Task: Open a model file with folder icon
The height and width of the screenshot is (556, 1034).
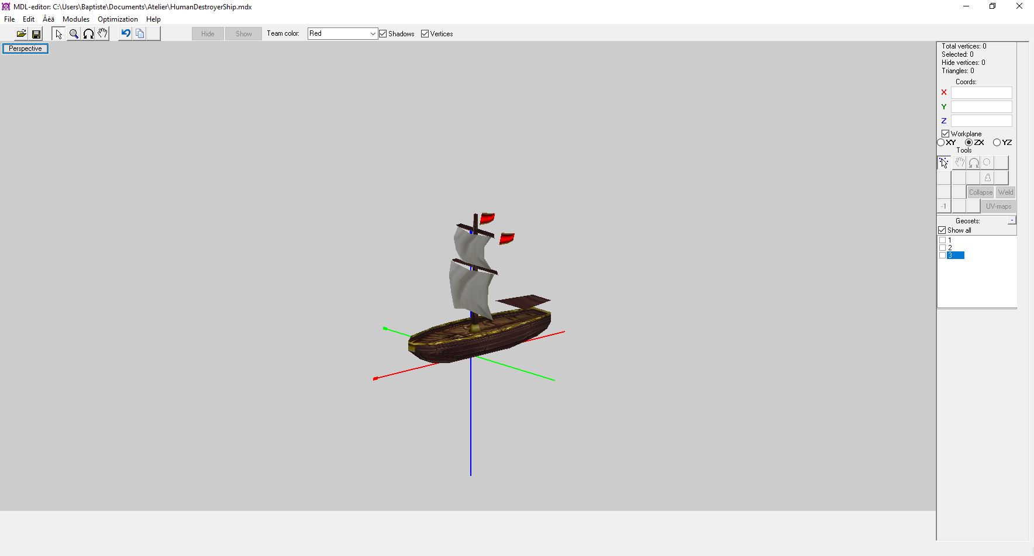Action: click(21, 34)
